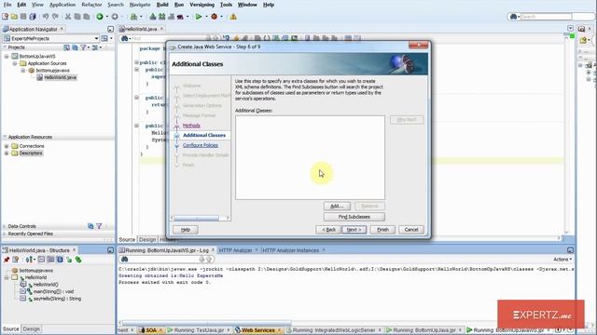The image size is (597, 335).
Task: Click the Redo arrow icon in main toolbar
Action: [x=55, y=17]
